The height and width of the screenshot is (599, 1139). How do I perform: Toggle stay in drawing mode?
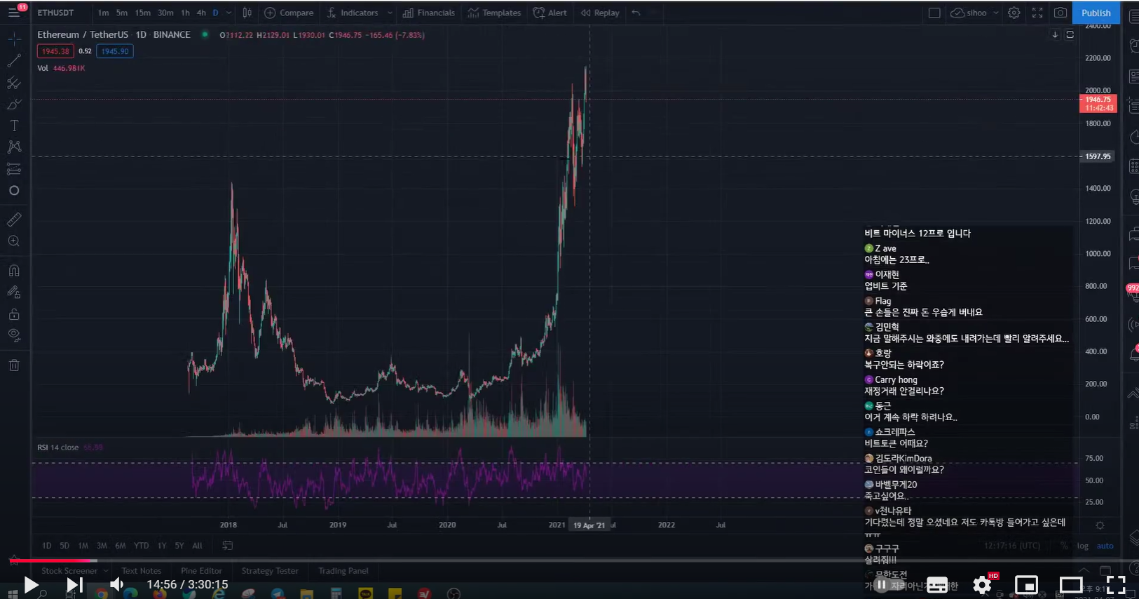point(14,292)
